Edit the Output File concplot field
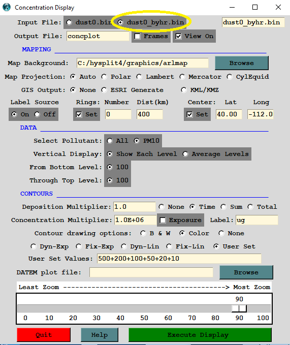 (x=98, y=36)
